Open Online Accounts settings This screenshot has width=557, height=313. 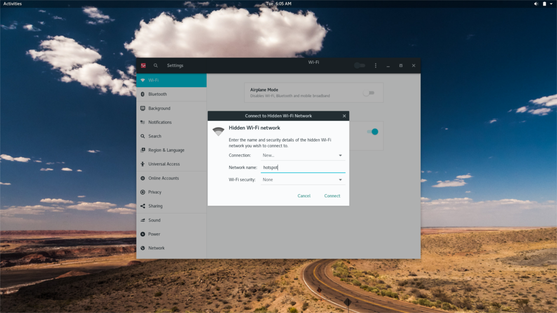tap(171, 178)
